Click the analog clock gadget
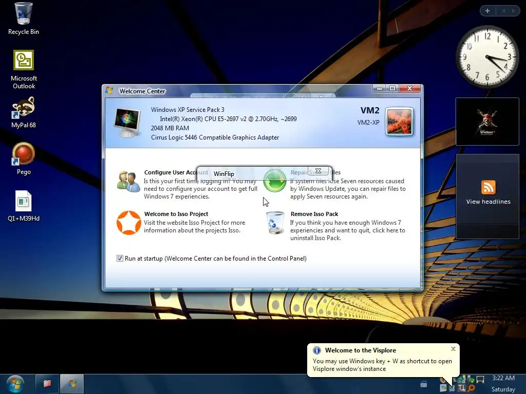The image size is (526, 394). pos(487,57)
